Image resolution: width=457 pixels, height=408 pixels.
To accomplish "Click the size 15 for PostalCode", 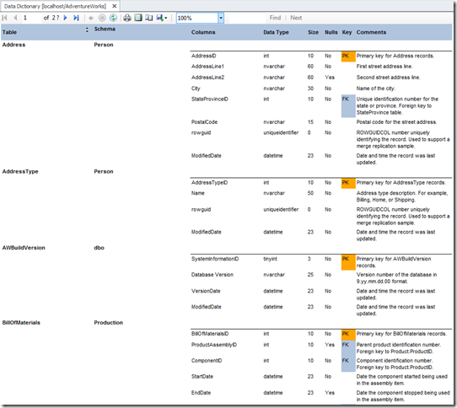I will [310, 122].
